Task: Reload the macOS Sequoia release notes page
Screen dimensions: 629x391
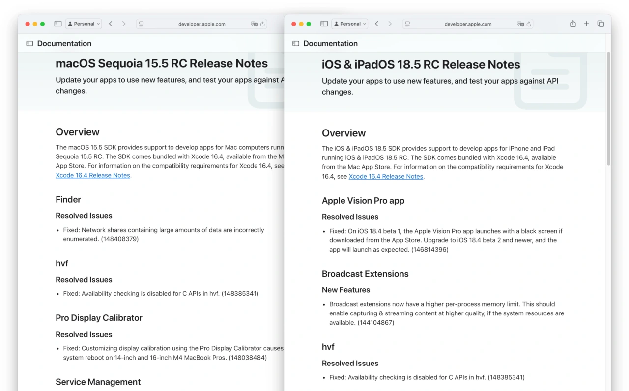Action: coord(262,24)
